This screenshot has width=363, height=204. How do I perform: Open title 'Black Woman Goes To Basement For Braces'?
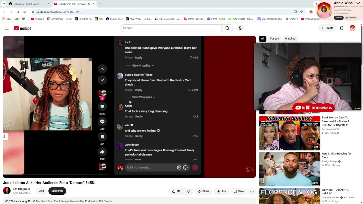(335, 121)
